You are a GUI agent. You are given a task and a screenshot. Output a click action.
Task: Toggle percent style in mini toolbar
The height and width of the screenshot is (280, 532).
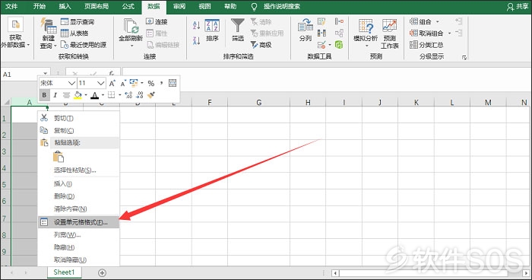click(151, 83)
